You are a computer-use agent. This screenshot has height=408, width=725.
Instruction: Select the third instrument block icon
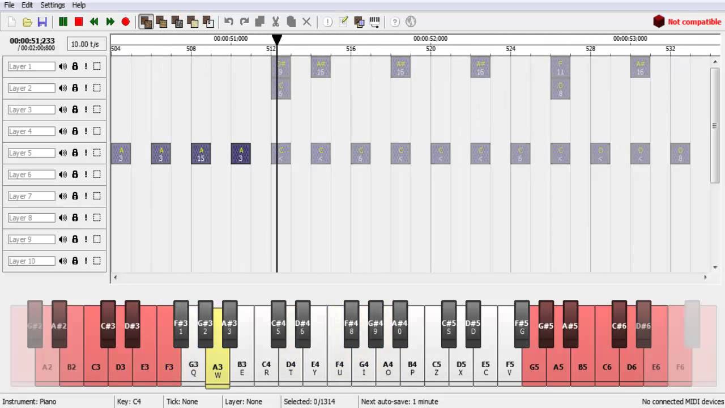pyautogui.click(x=177, y=22)
